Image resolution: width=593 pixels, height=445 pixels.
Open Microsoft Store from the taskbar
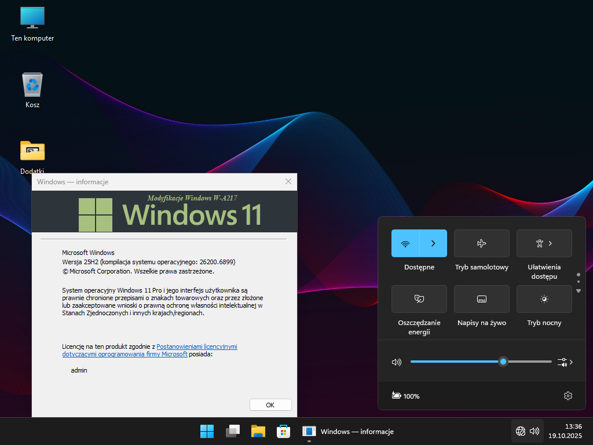pyautogui.click(x=283, y=432)
